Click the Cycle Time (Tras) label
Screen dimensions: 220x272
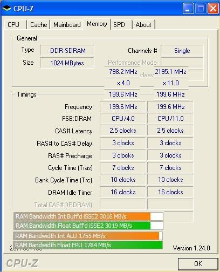pyautogui.click(x=70, y=168)
